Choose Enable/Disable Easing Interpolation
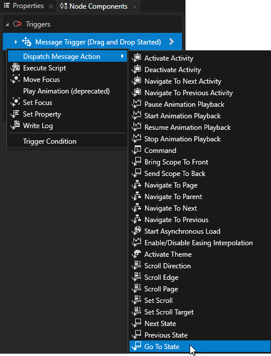This screenshot has width=271, height=356. click(x=199, y=243)
